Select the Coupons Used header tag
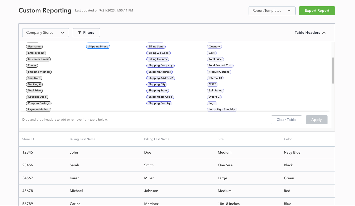This screenshot has height=206, width=355. pyautogui.click(x=37, y=97)
